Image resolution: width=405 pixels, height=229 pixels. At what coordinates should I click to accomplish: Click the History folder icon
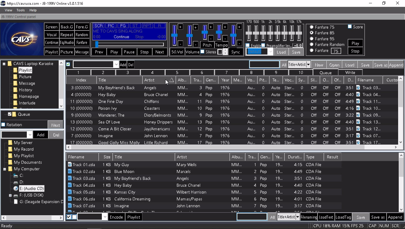tap(15, 90)
